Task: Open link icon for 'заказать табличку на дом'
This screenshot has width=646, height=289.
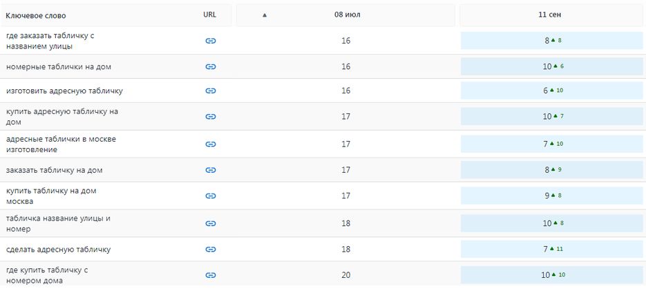Action: pos(211,170)
